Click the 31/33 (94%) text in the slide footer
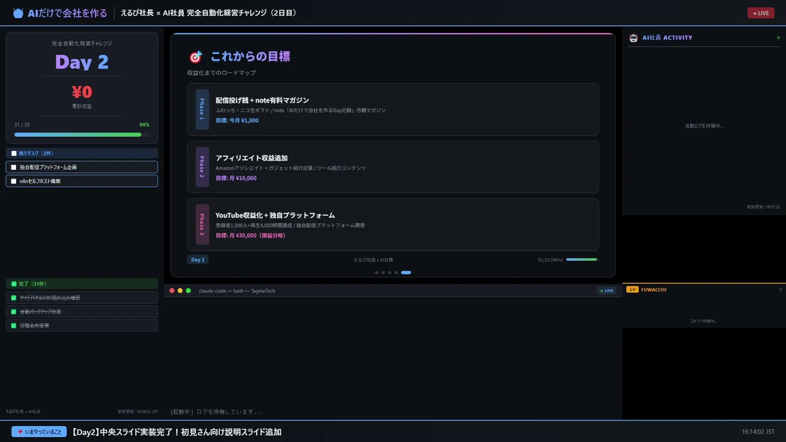This screenshot has height=442, width=786. coord(550,260)
